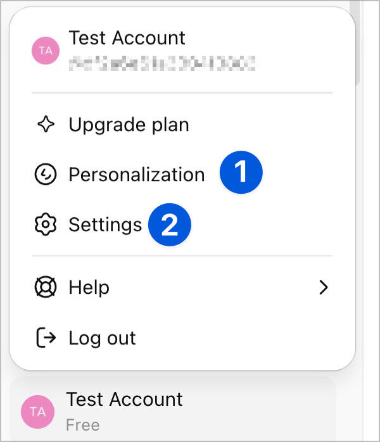This screenshot has width=380, height=442.
Task: Open the Settings menu entry
Action: click(x=105, y=224)
